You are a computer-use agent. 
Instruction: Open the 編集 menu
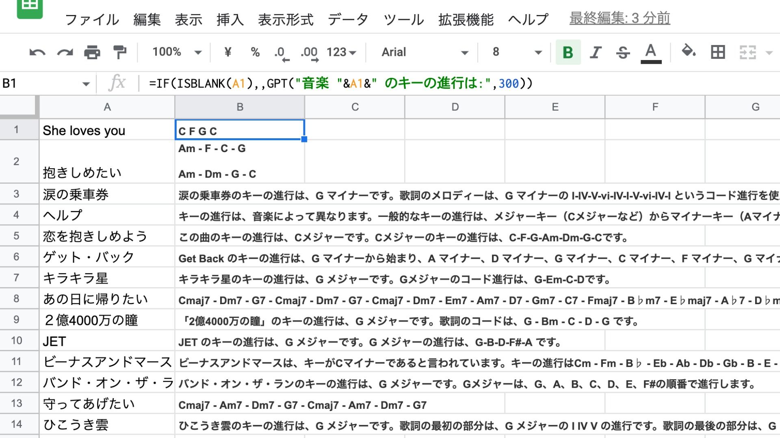(x=147, y=19)
